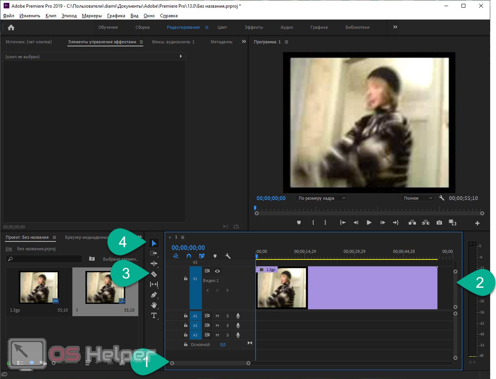Go to the Home screen icon

[x=11, y=27]
